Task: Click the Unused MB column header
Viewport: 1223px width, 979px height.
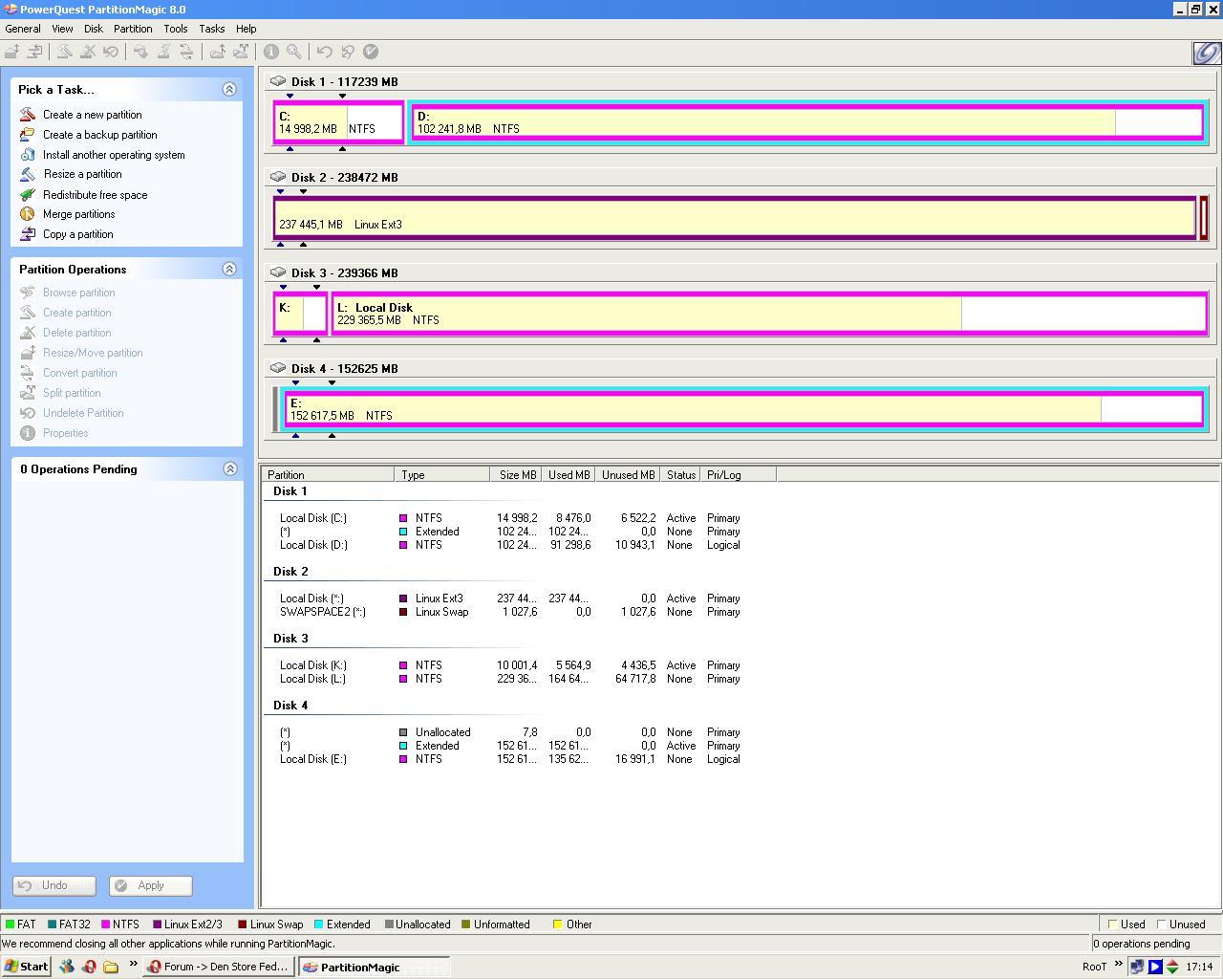Action: 628,474
